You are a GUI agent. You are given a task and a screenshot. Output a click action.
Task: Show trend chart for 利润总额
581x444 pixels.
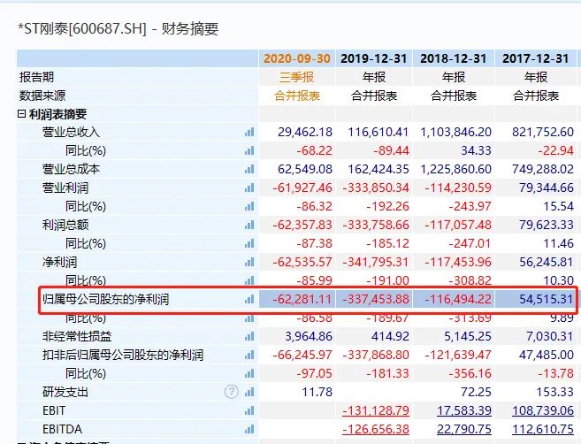248,226
